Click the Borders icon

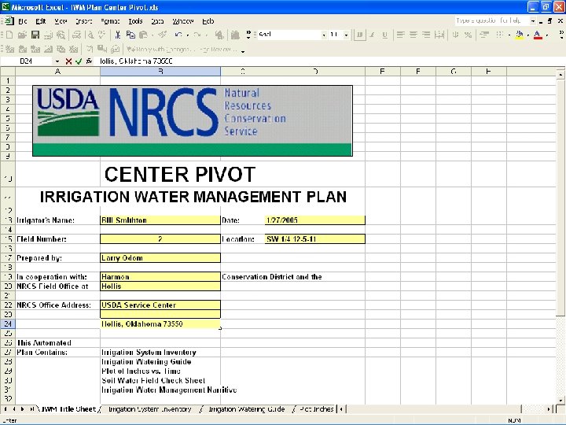pyautogui.click(x=500, y=35)
